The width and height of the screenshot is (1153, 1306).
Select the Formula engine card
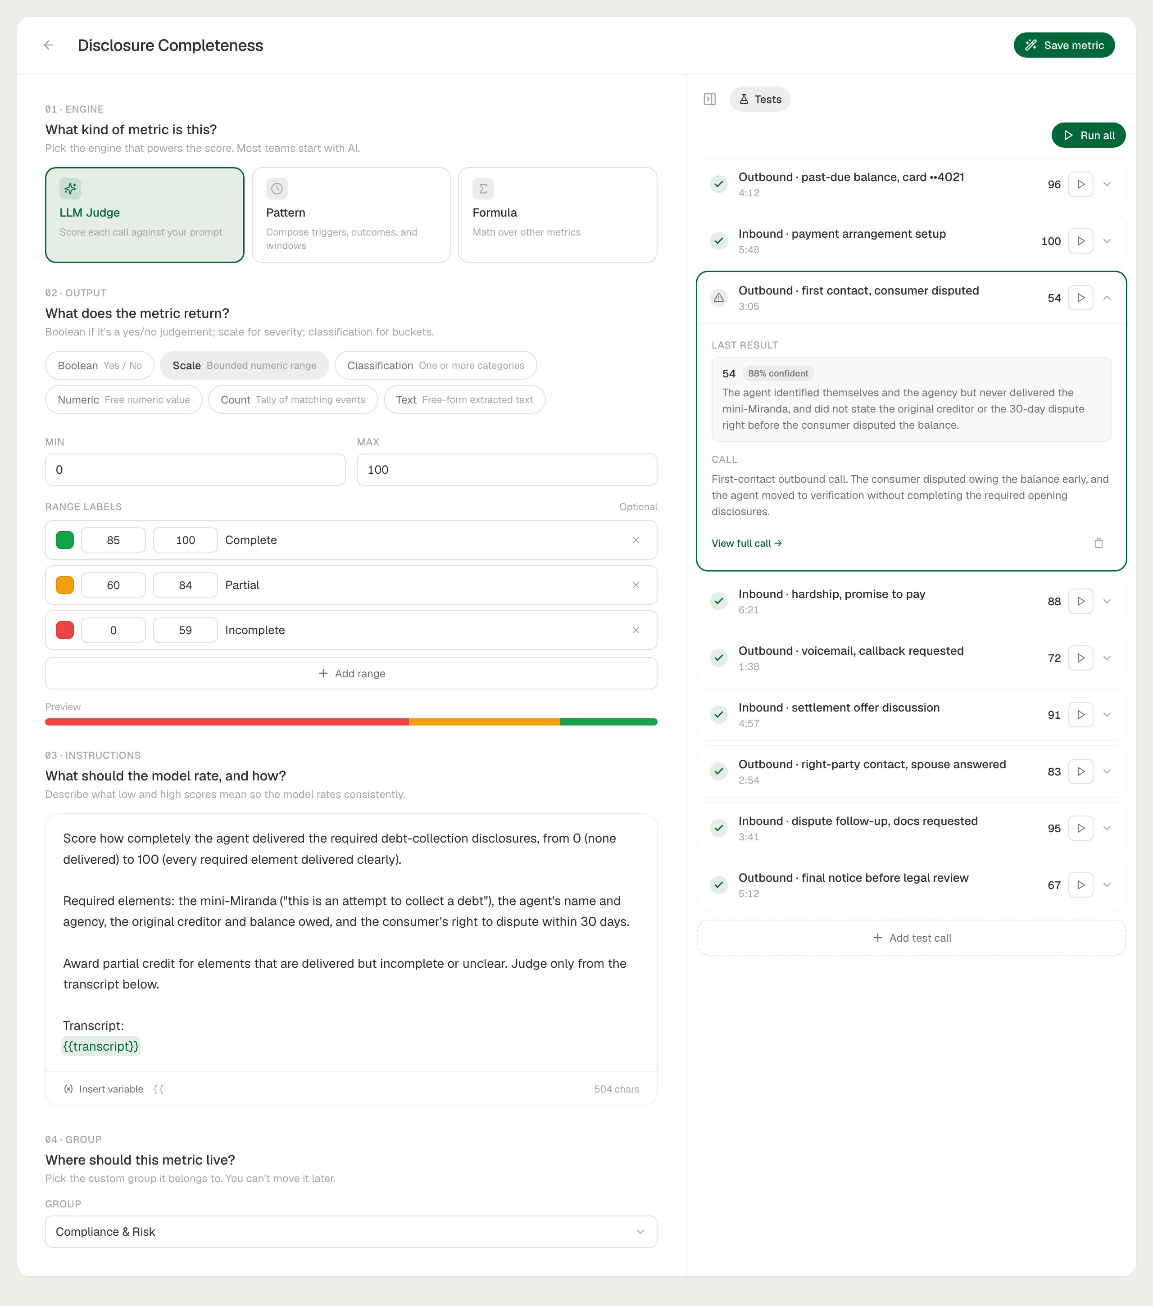coord(557,215)
